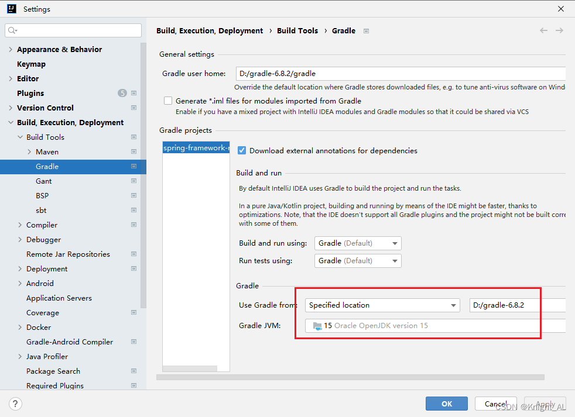
Task: Expand the Maven node
Action: [x=29, y=151]
